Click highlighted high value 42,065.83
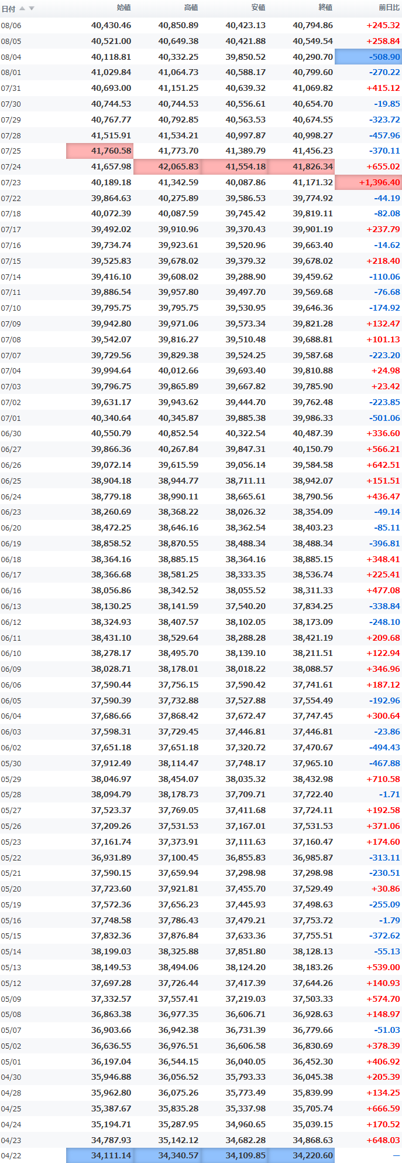Image resolution: width=402 pixels, height=1163 pixels. coord(167,166)
